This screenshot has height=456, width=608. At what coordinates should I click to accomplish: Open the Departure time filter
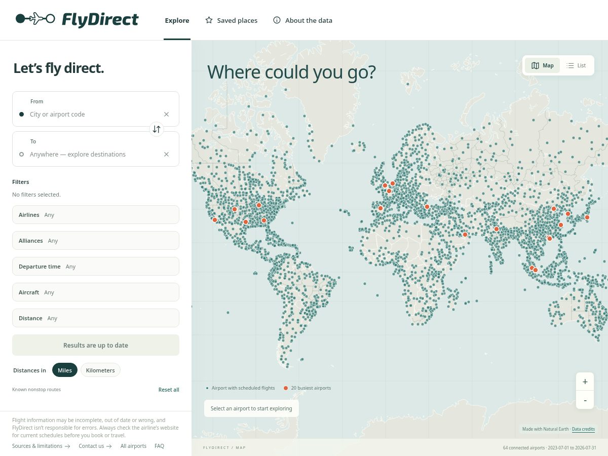96,267
